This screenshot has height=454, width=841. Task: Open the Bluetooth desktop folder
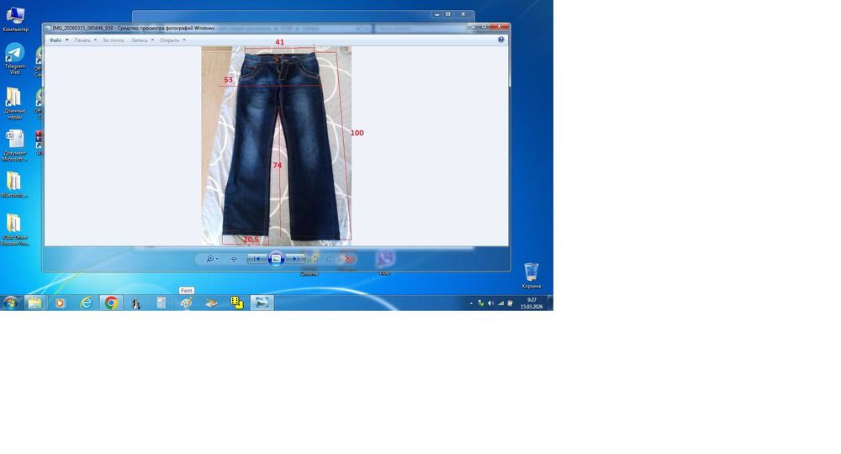click(14, 185)
